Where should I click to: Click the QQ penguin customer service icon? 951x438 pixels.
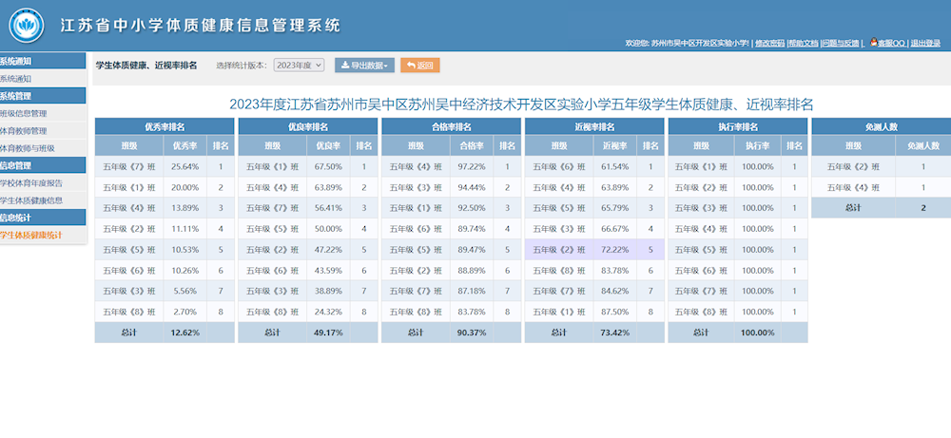pos(874,42)
